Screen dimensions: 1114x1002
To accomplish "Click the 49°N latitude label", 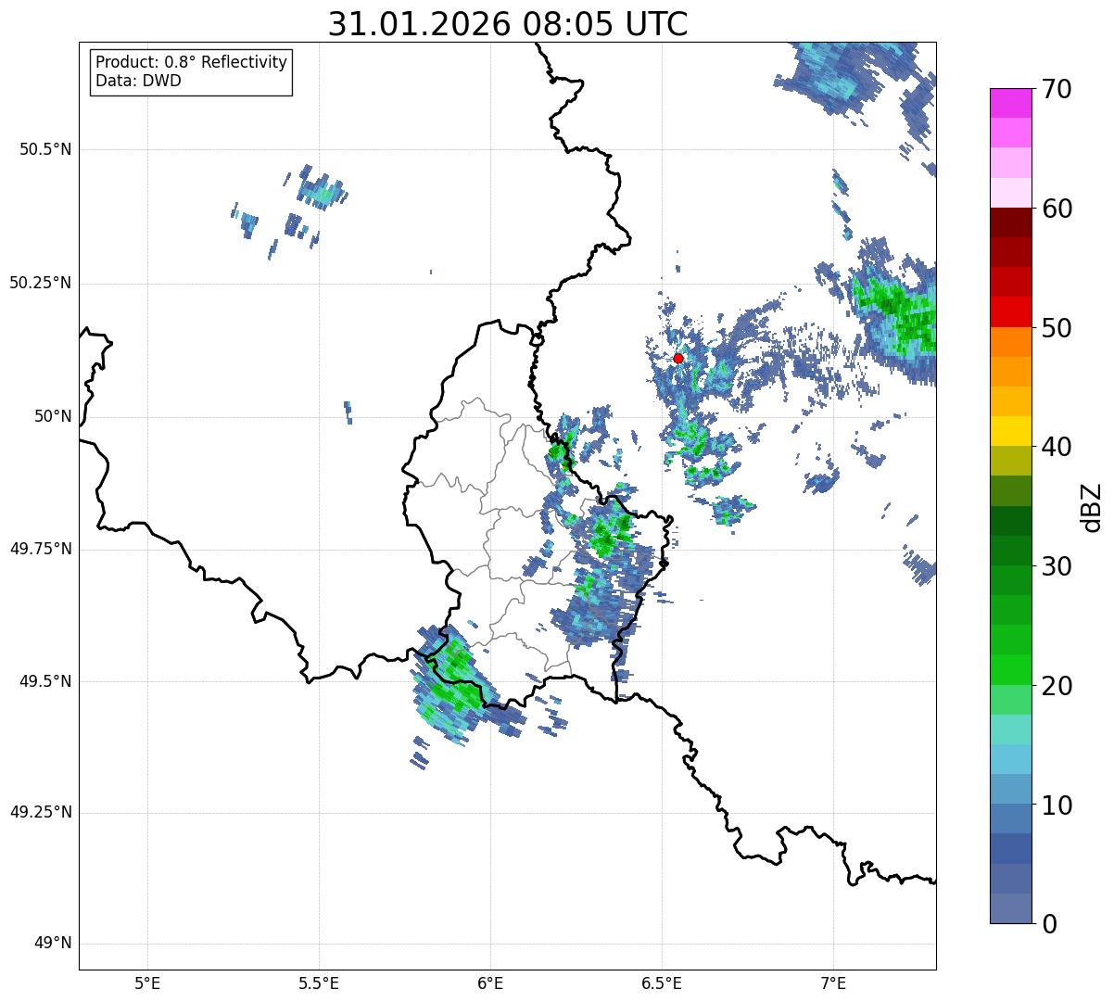I will tap(53, 944).
